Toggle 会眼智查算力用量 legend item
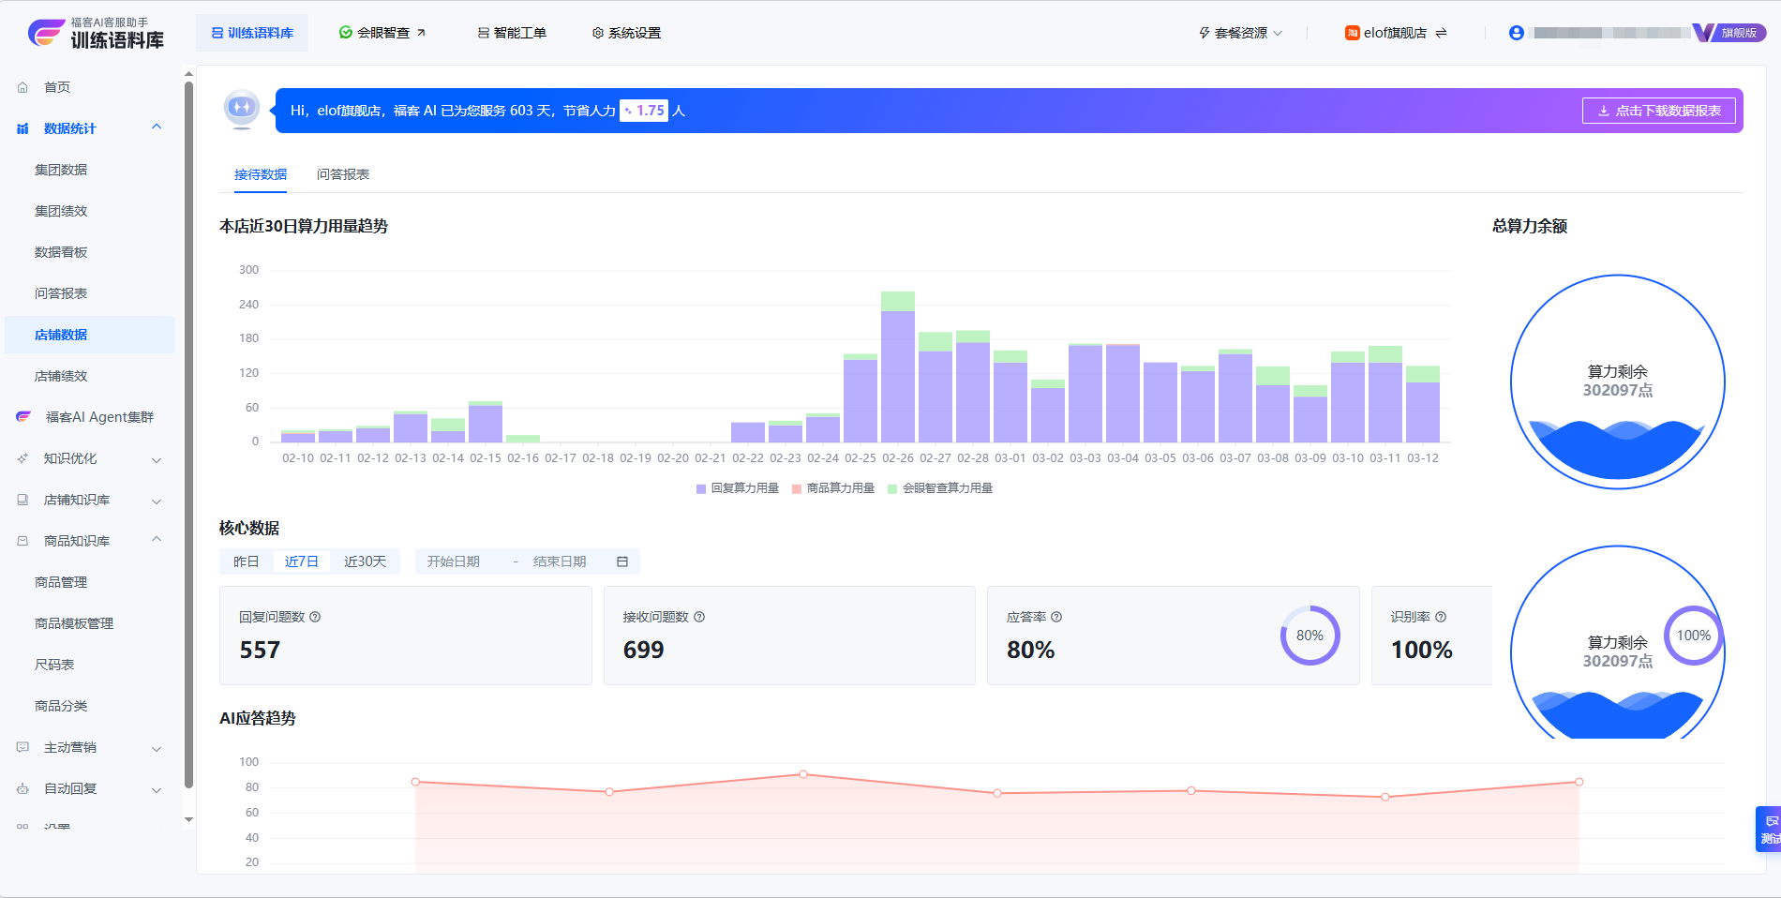The height and width of the screenshot is (898, 1781). pos(940,488)
